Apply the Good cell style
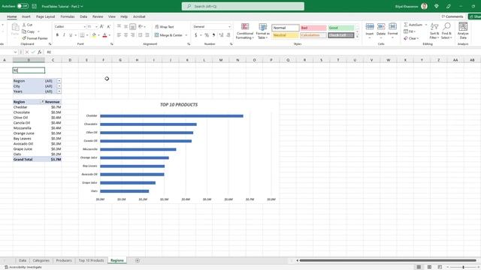481x270 pixels. 341,28
